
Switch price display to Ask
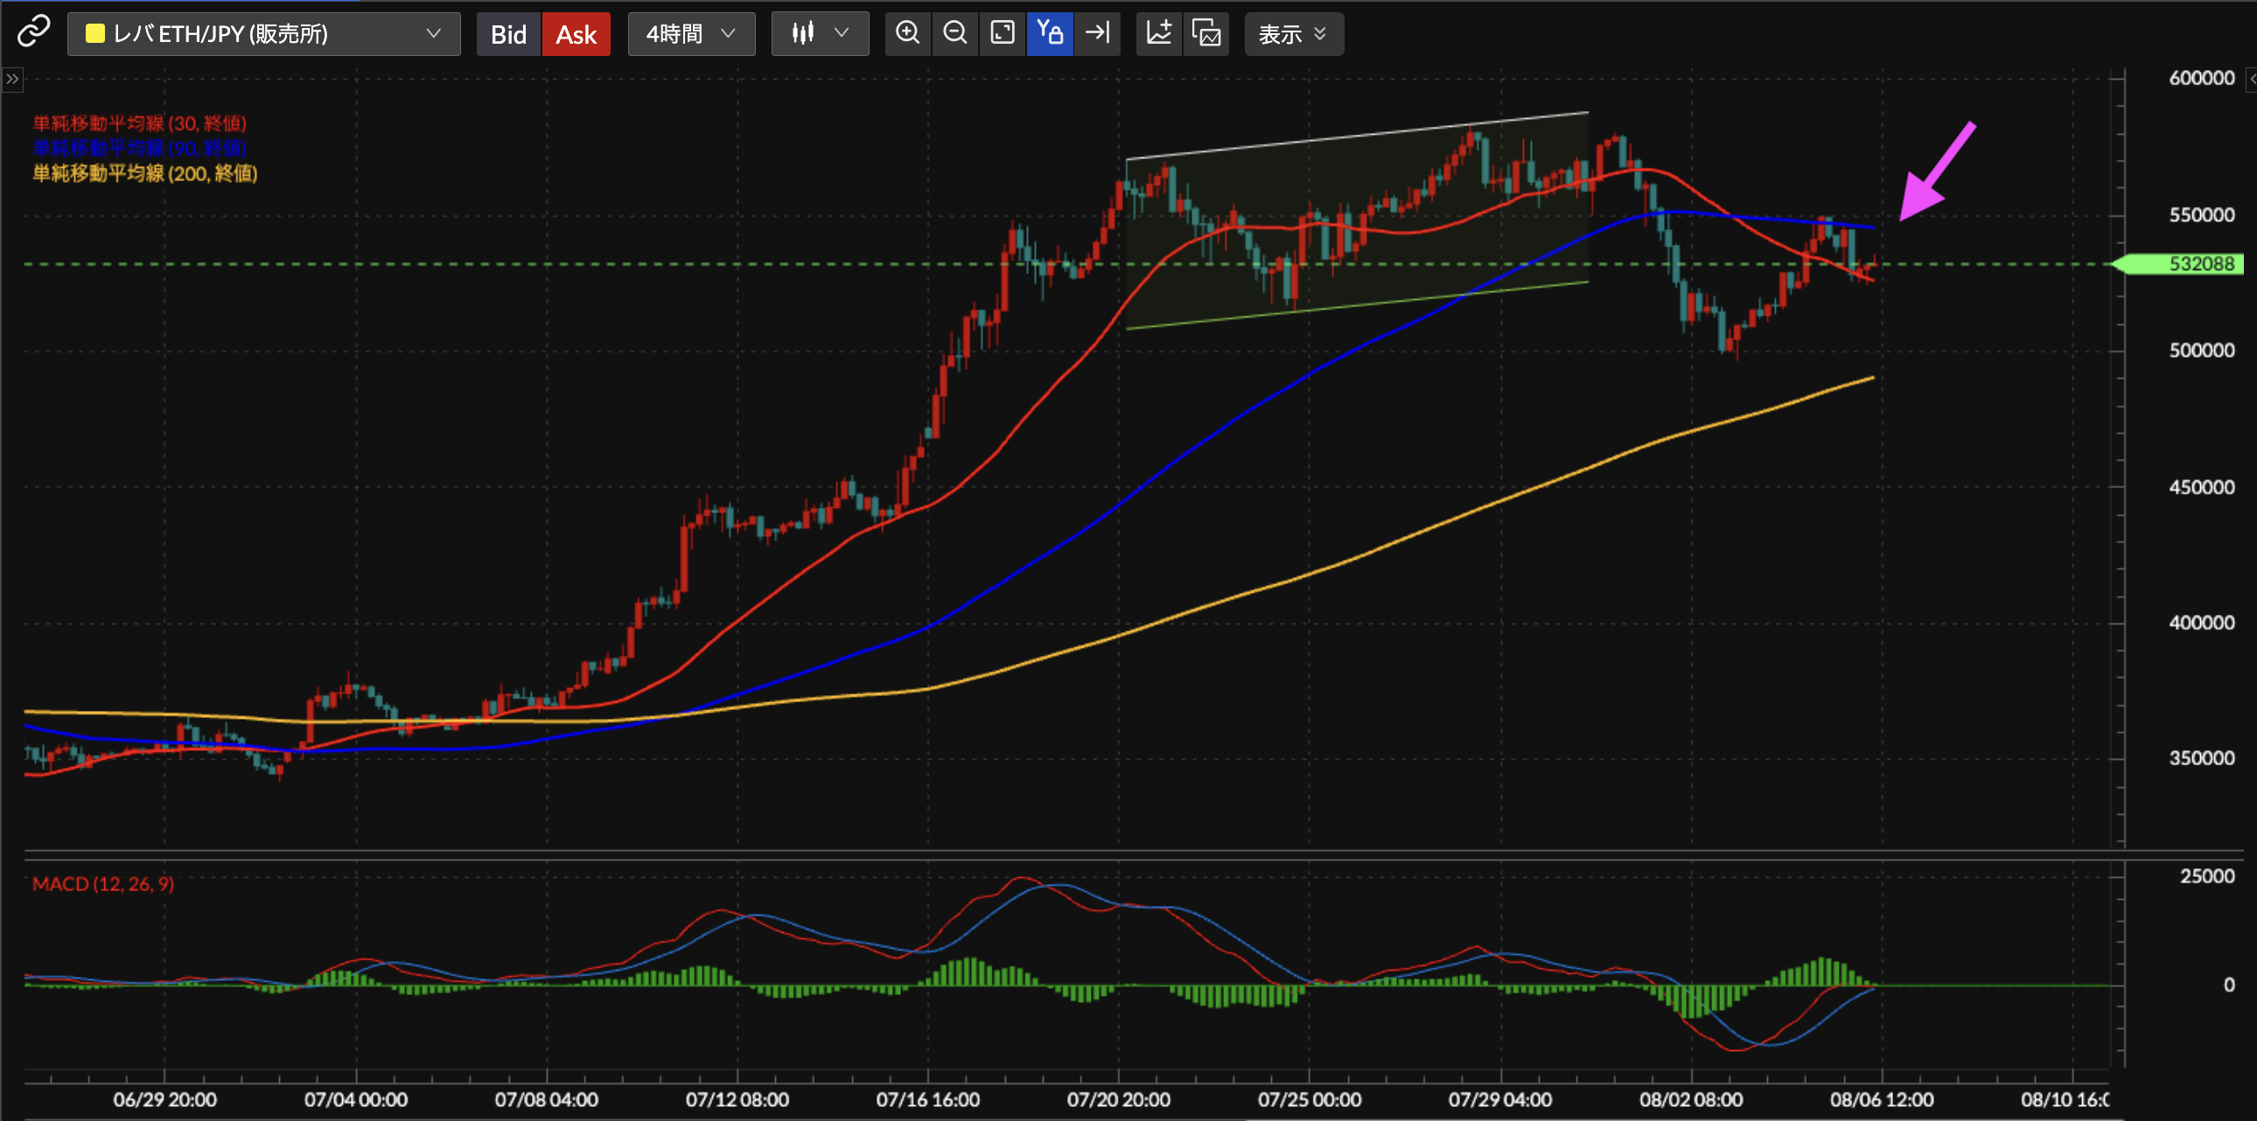(576, 34)
